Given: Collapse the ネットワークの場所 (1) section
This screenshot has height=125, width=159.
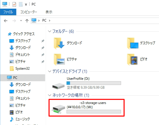Looking at the screenshot, I should [x=49, y=95].
